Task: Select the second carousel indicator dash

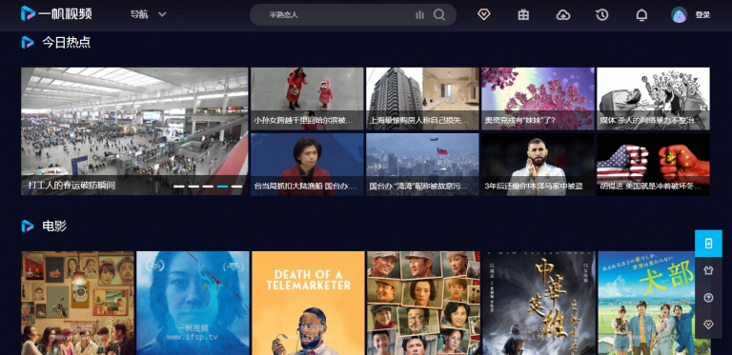Action: tap(193, 187)
